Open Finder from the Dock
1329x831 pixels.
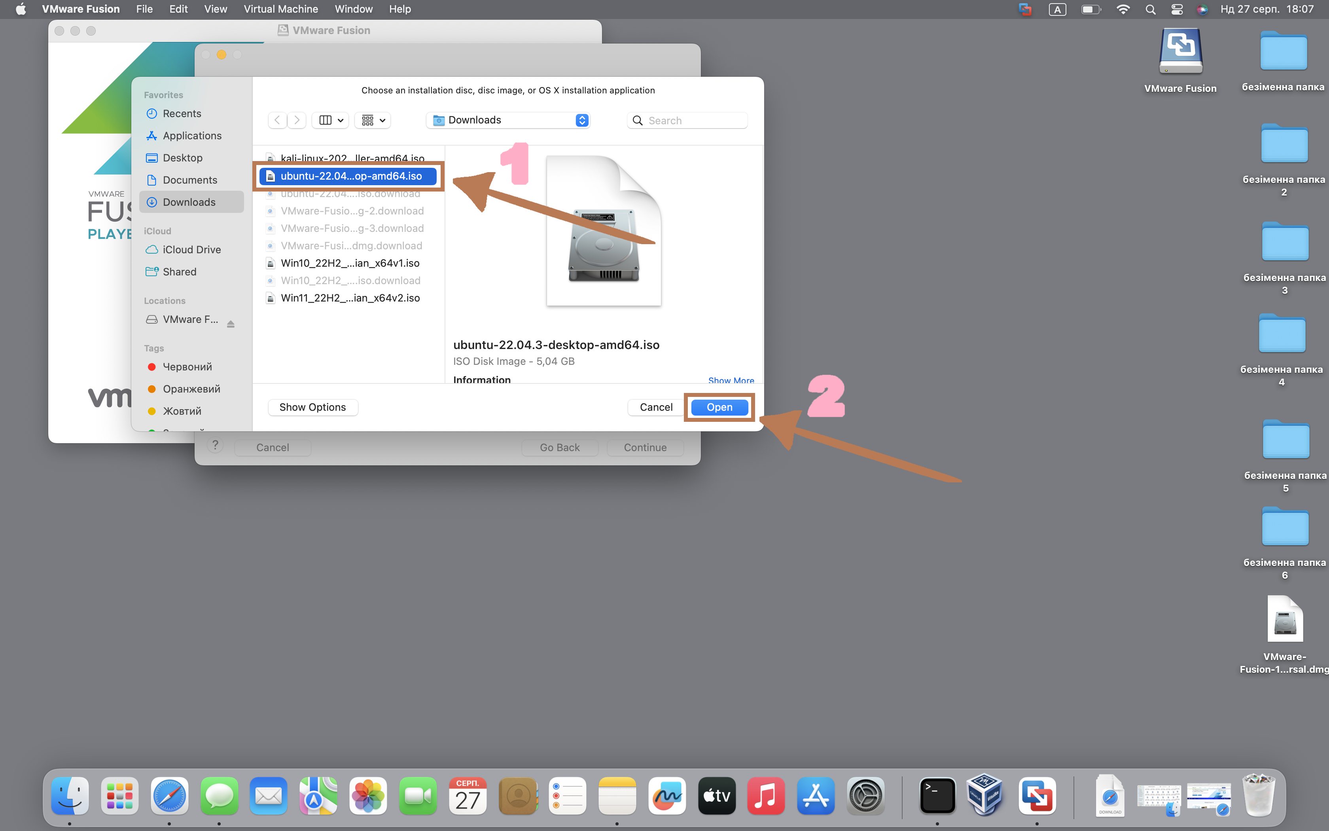[70, 795]
